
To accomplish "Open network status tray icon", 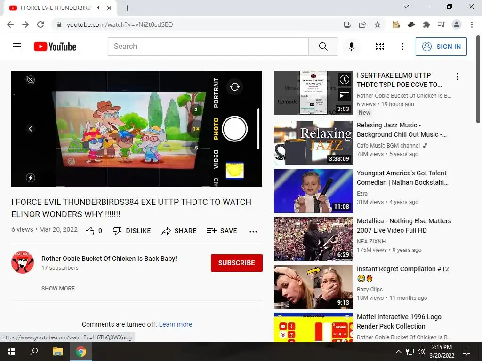I will (410, 352).
